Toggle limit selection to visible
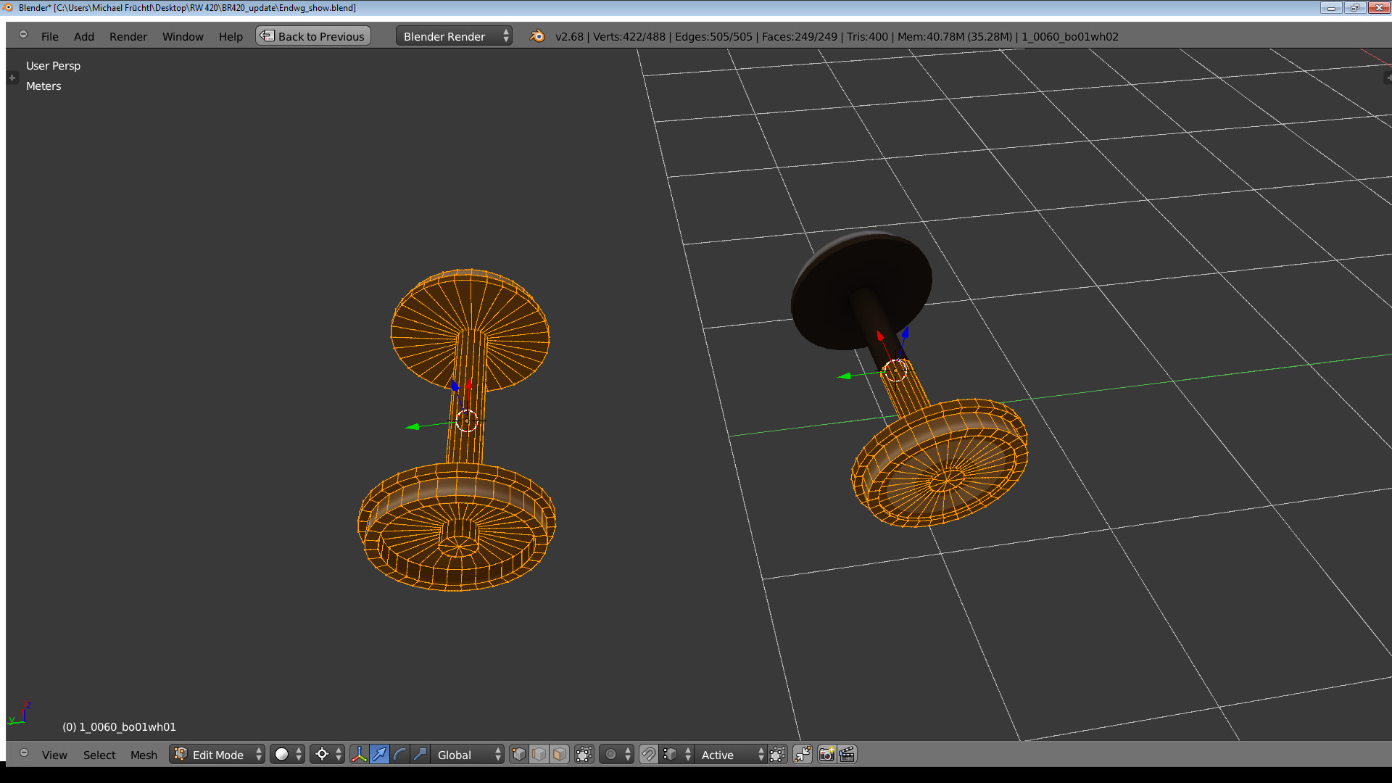The image size is (1392, 783). 584,755
